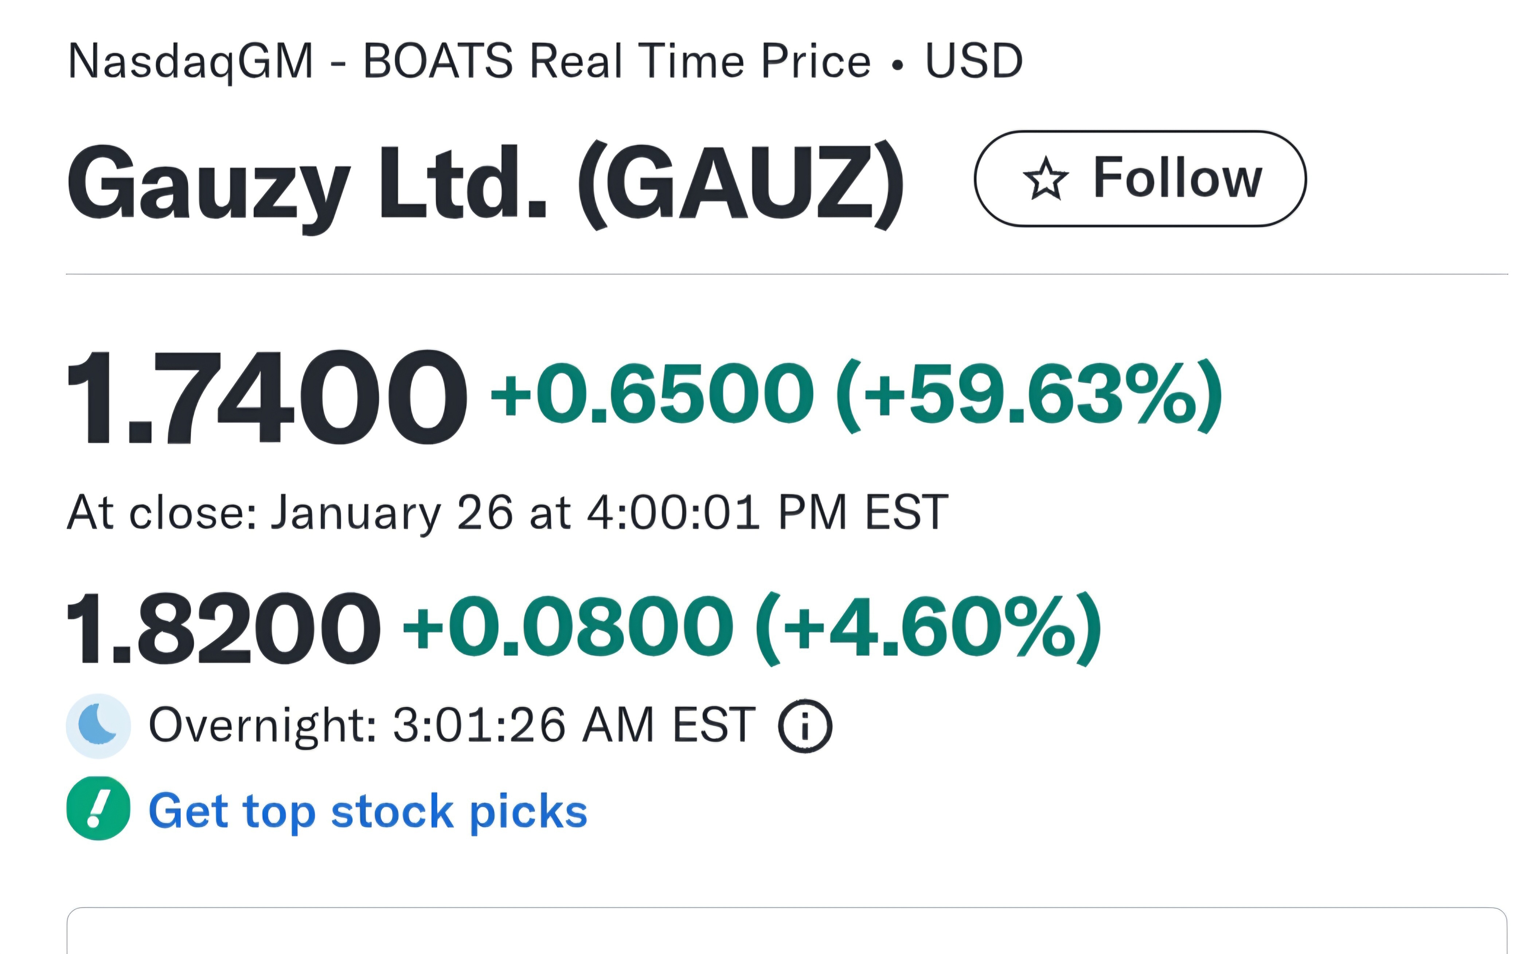Click the At close January 26 timestamp
The image size is (1530, 954).
coord(507,512)
